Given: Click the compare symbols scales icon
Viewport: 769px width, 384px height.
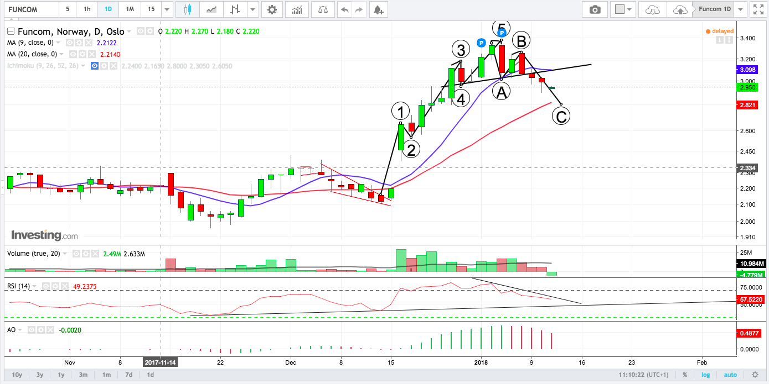Looking at the screenshot, I should (x=323, y=9).
